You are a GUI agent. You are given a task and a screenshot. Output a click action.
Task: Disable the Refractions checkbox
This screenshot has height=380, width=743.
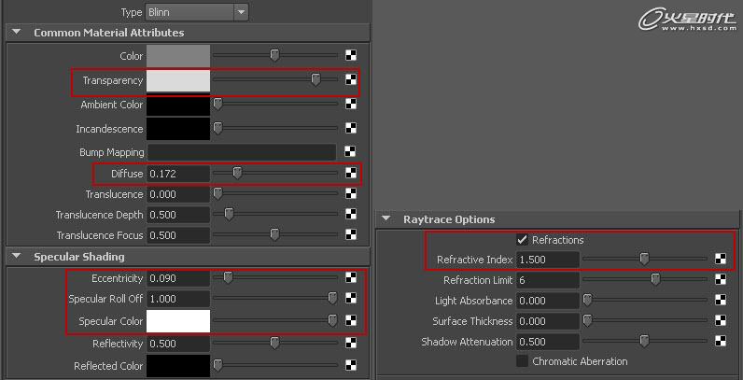[x=522, y=240]
